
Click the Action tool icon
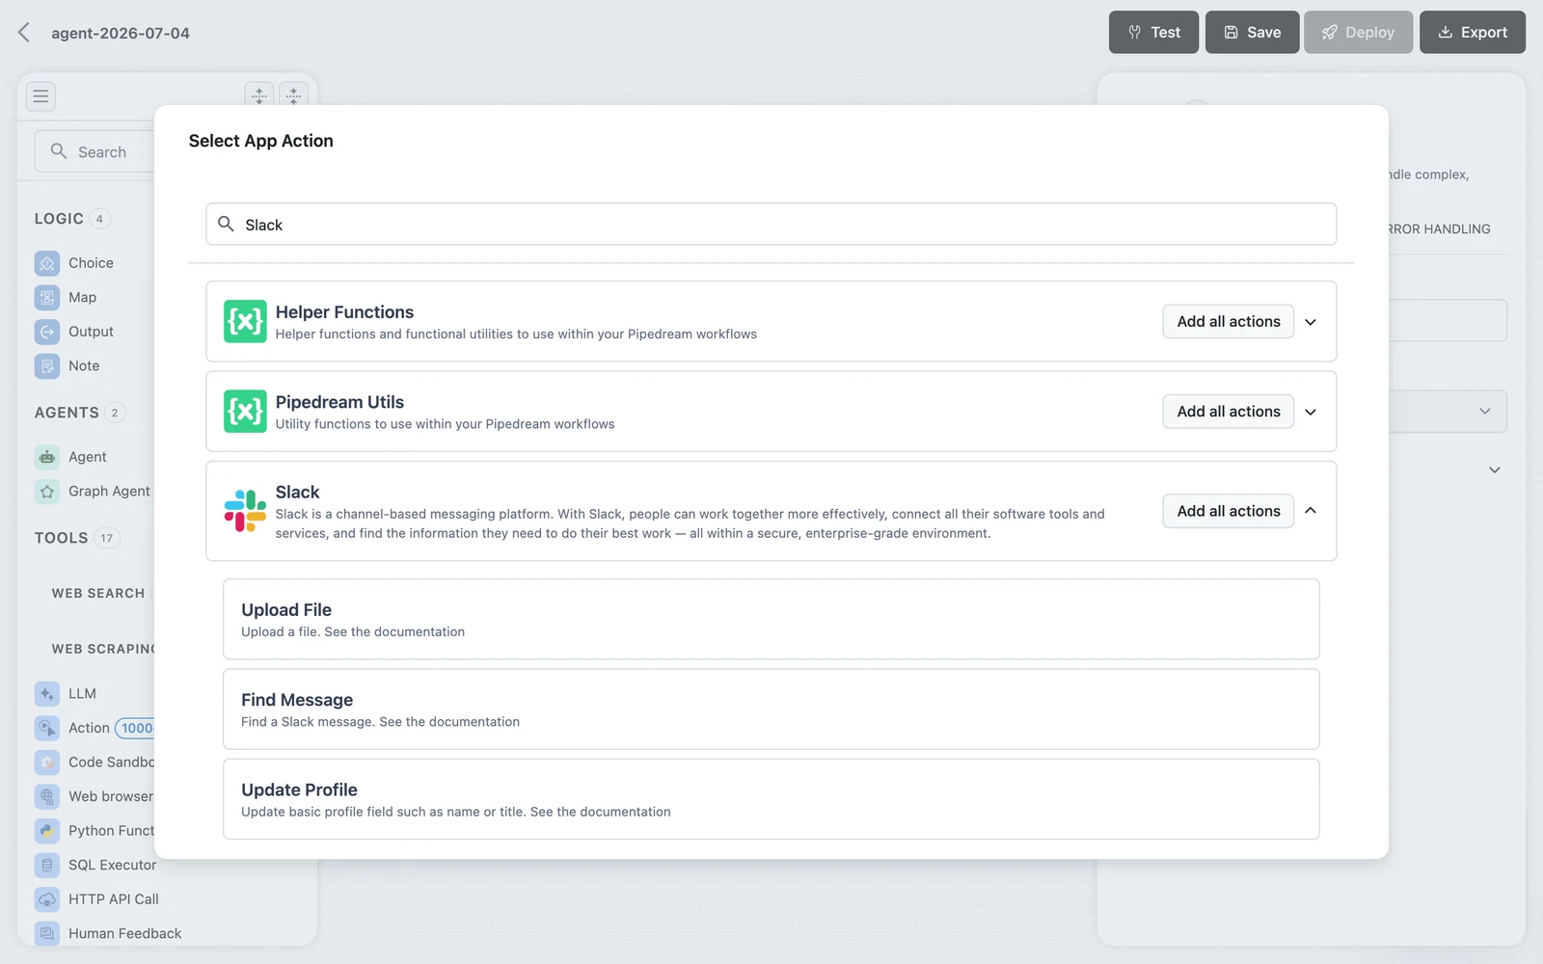coord(47,728)
